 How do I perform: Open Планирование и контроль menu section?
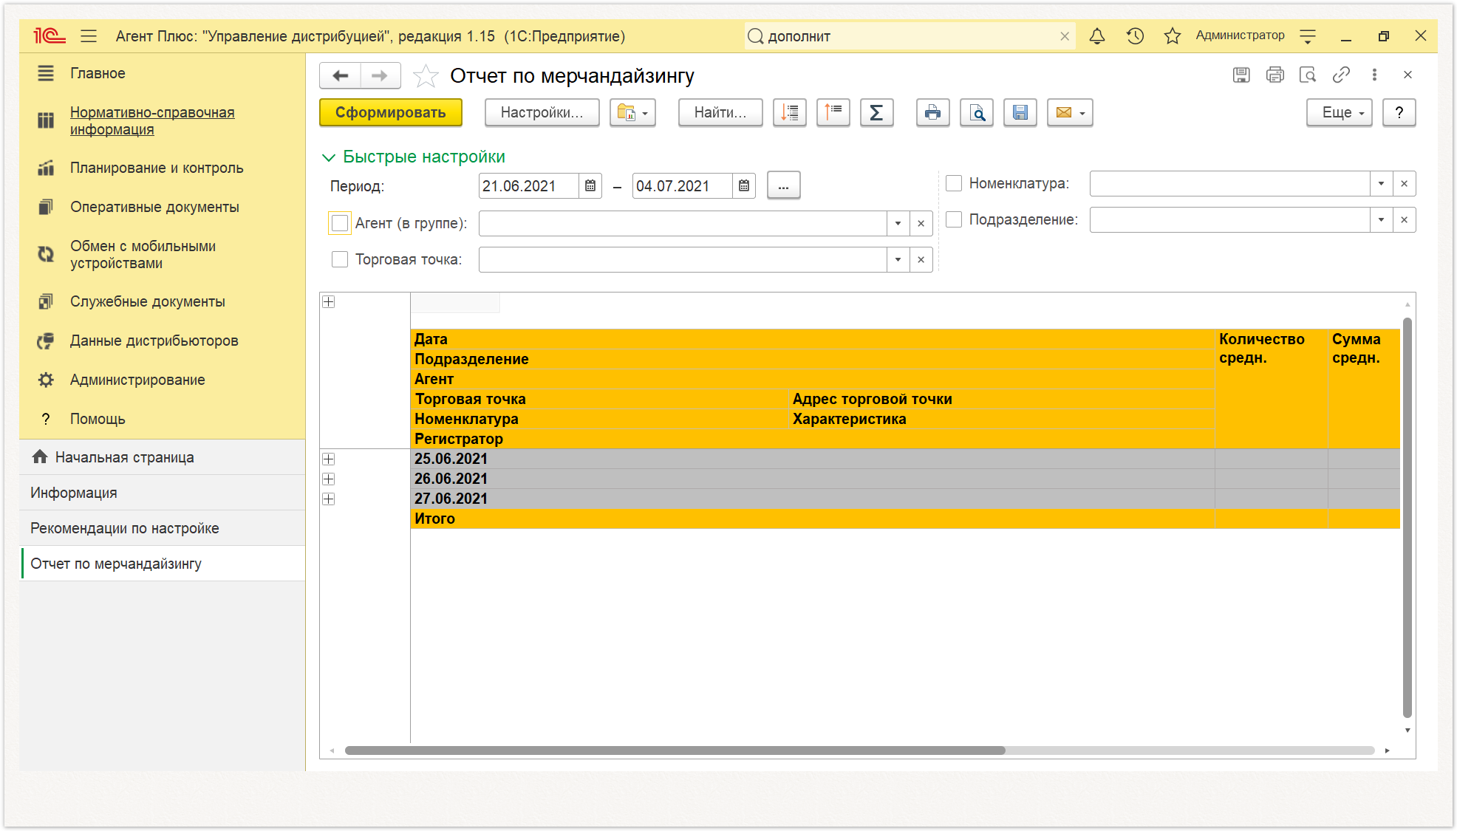click(157, 168)
